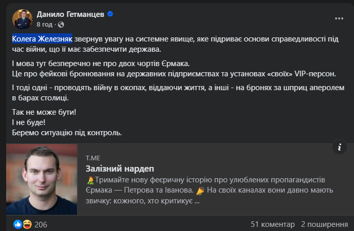Click the Haha laughing reaction icon
Image resolution: width=354 pixels, height=231 pixels.
pos(27,224)
